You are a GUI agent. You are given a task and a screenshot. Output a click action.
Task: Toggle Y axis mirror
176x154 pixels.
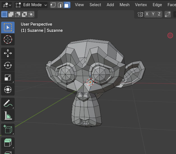click(x=153, y=14)
